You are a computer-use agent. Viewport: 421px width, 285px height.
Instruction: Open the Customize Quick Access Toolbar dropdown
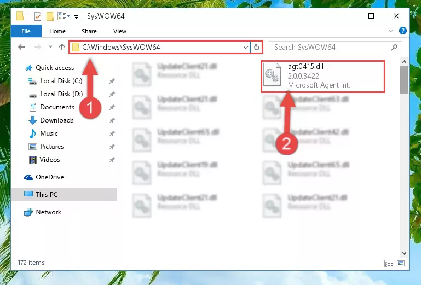[x=77, y=17]
